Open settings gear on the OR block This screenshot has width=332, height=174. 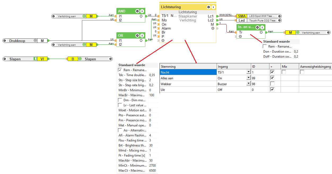pyautogui.click(x=137, y=35)
